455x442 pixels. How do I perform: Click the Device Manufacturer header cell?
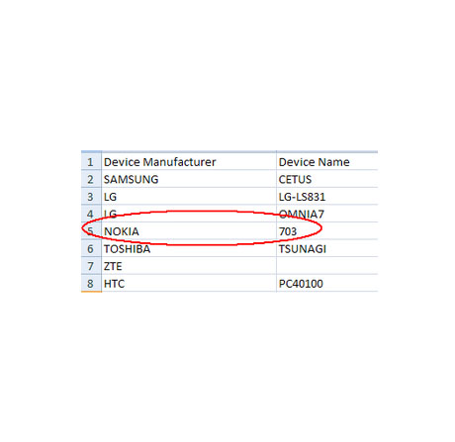click(x=189, y=162)
